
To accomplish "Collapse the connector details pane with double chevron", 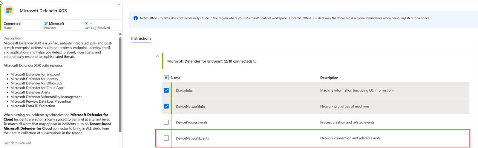I will (x=119, y=4).
